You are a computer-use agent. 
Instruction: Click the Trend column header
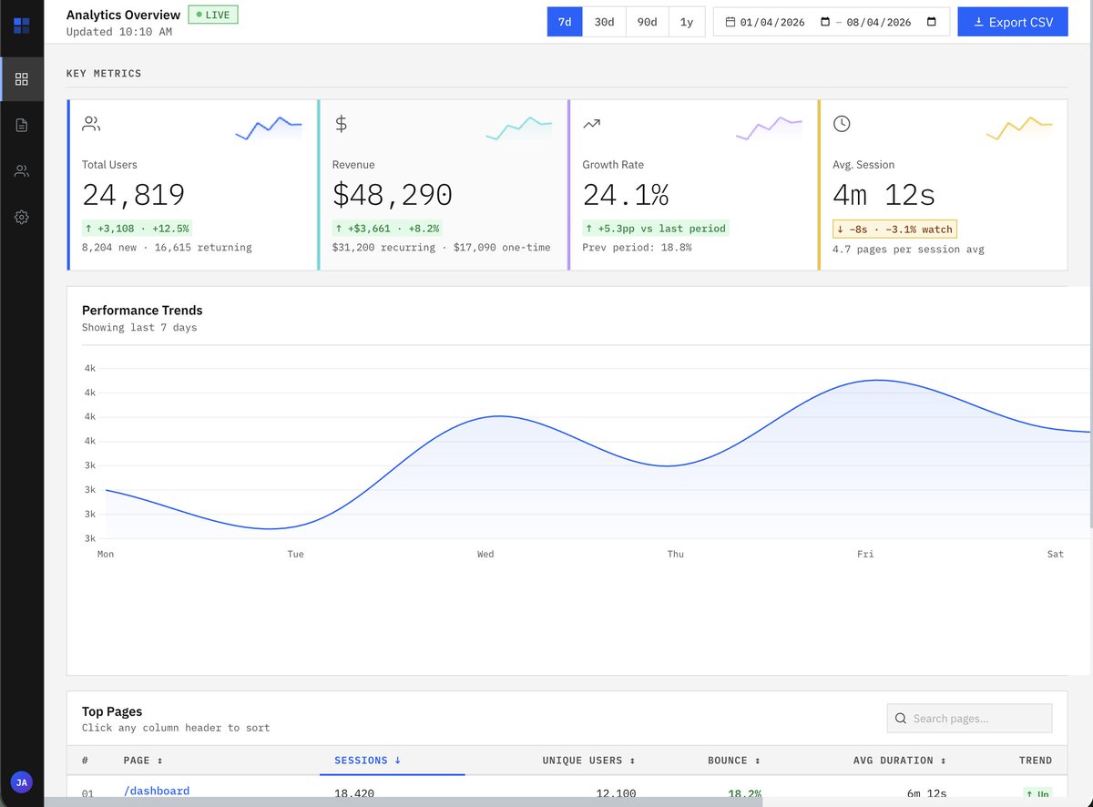tap(1035, 761)
